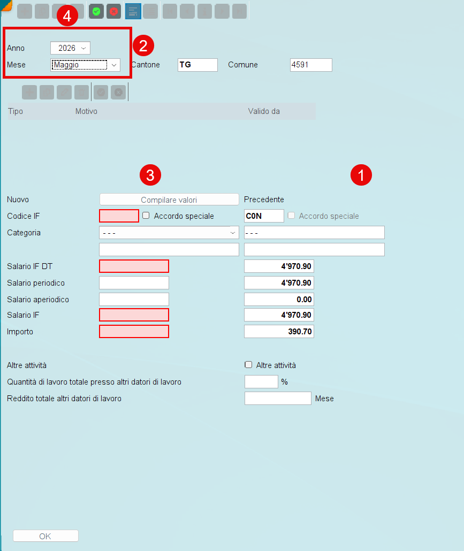Click the Motivo column header
The height and width of the screenshot is (551, 464).
(86, 111)
